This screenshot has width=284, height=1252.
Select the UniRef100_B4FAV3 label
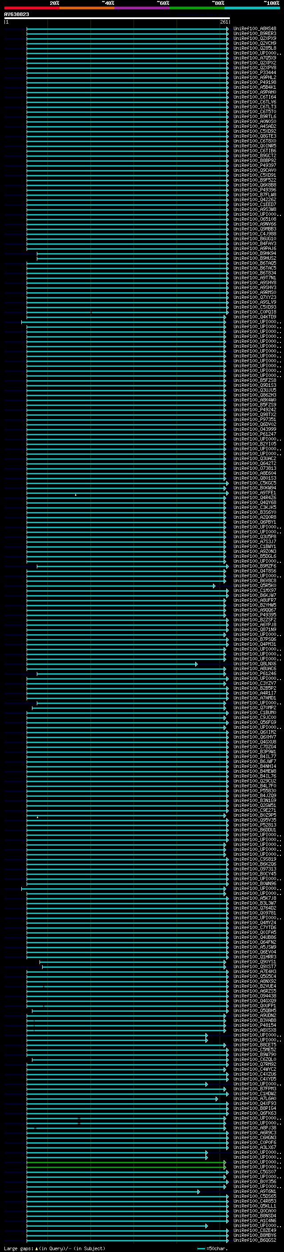tap(255, 243)
